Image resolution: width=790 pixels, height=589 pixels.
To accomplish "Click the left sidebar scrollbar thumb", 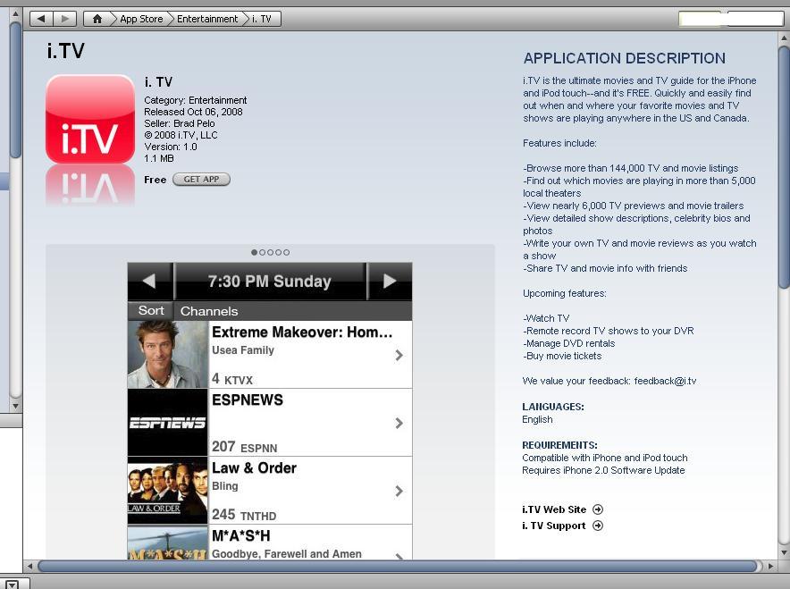I will tap(15, 89).
